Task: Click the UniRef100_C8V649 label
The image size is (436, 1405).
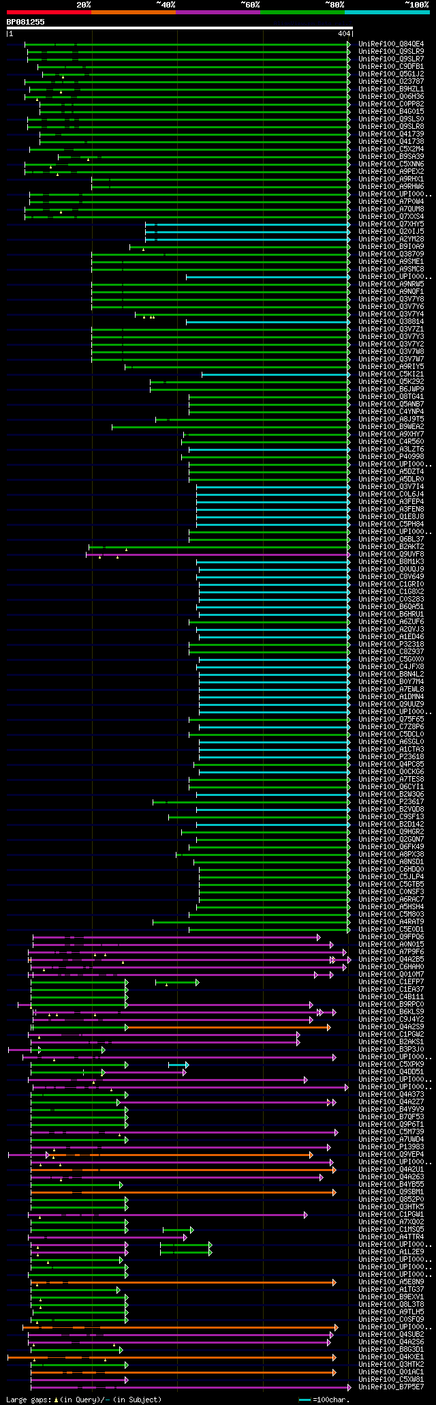Action: 391,577
